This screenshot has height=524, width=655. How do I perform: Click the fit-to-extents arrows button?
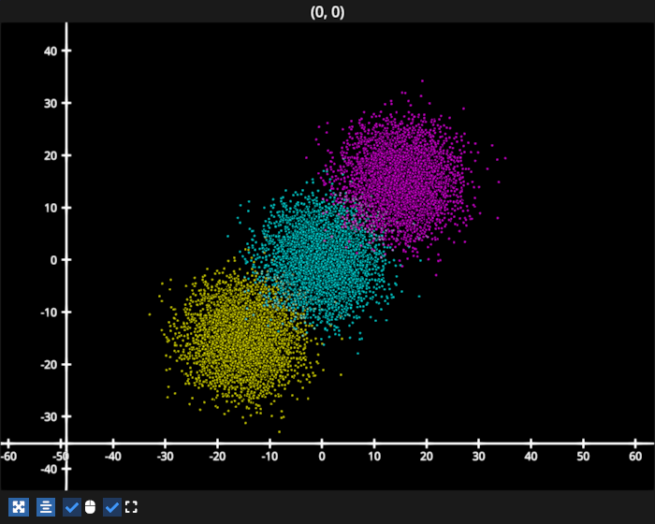click(19, 507)
